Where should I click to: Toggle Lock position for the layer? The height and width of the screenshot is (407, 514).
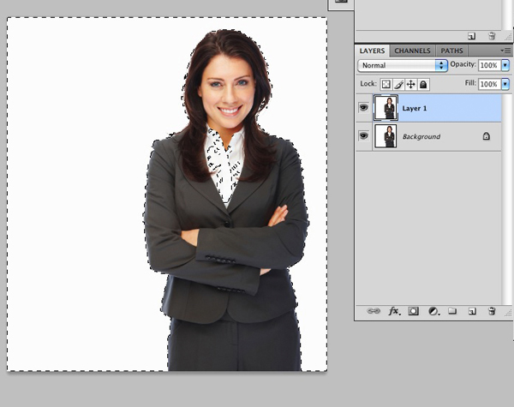410,84
